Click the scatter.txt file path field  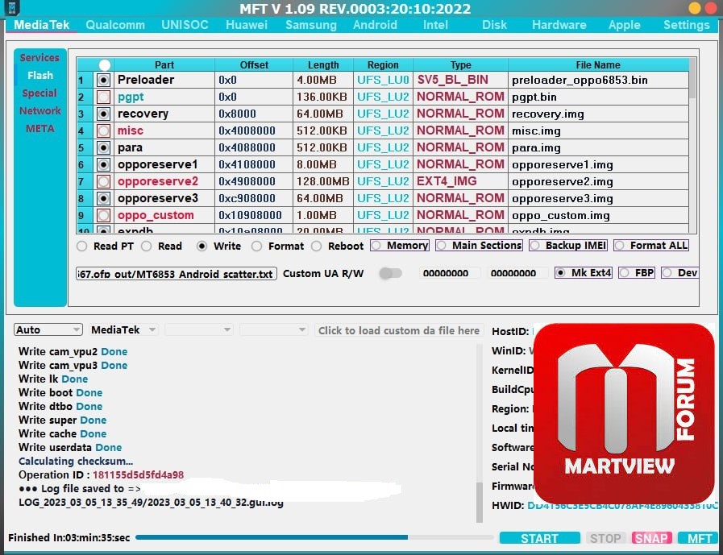pos(177,273)
